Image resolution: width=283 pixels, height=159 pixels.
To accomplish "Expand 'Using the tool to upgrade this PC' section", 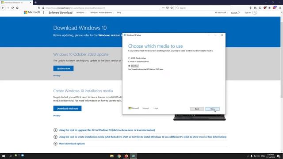I will 104,130.
